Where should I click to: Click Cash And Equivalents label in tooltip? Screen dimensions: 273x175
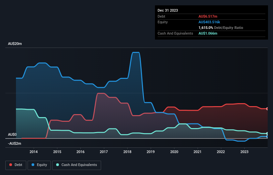click(x=175, y=33)
